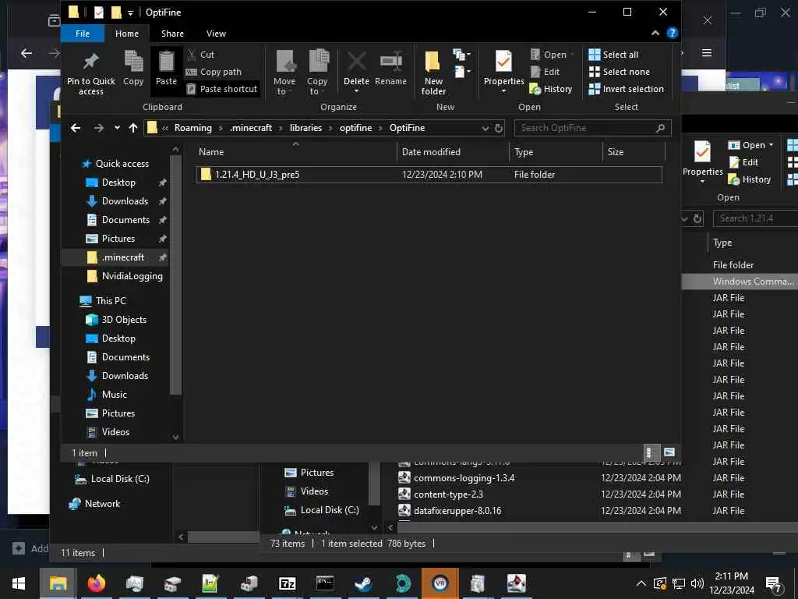
Task: Switch to the Home ribbon tab
Action: 127,34
